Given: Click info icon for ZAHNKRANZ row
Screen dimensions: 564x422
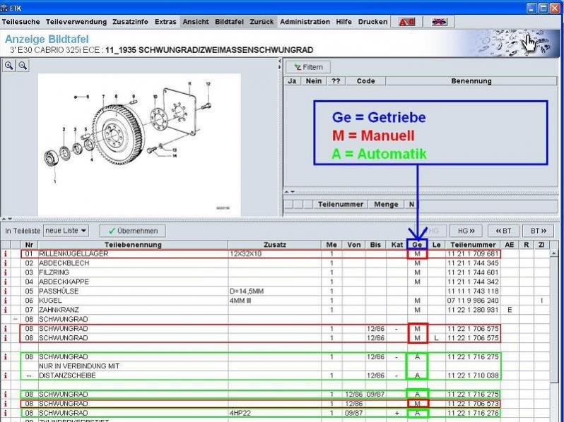Looking at the screenshot, I should [x=6, y=310].
